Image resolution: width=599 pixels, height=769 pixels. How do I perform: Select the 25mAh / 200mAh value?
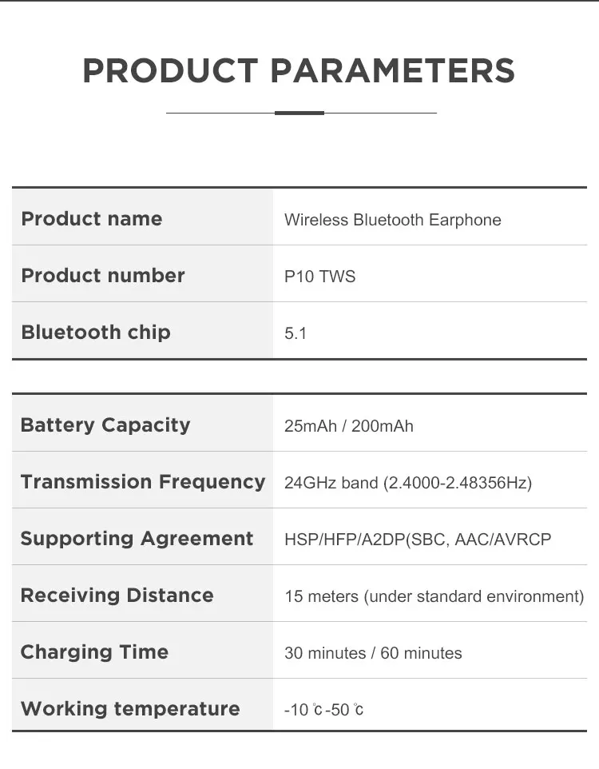[348, 426]
